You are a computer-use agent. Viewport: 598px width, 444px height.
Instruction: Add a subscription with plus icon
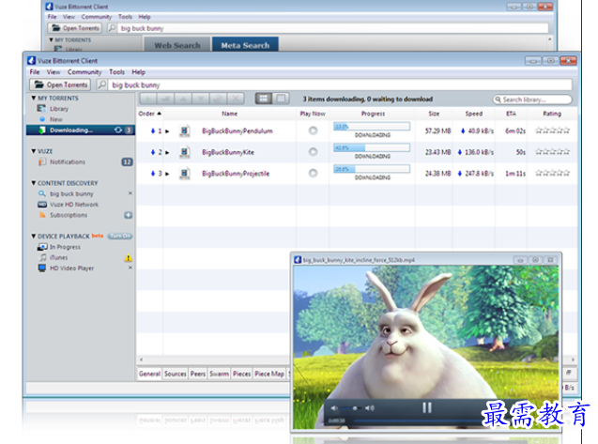coord(128,215)
